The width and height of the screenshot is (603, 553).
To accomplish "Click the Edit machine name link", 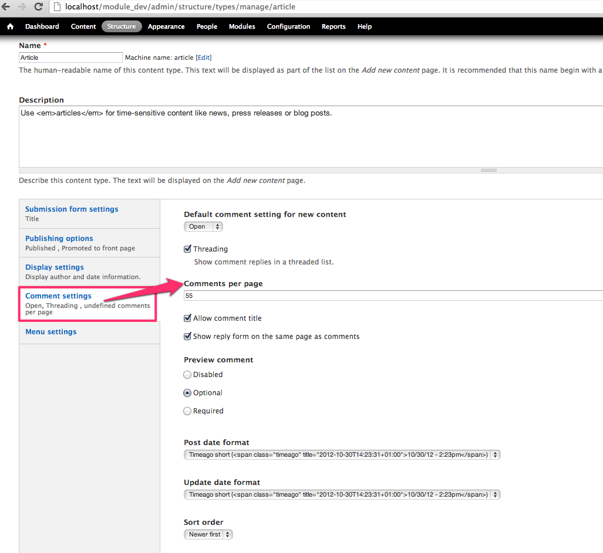I will 204,57.
